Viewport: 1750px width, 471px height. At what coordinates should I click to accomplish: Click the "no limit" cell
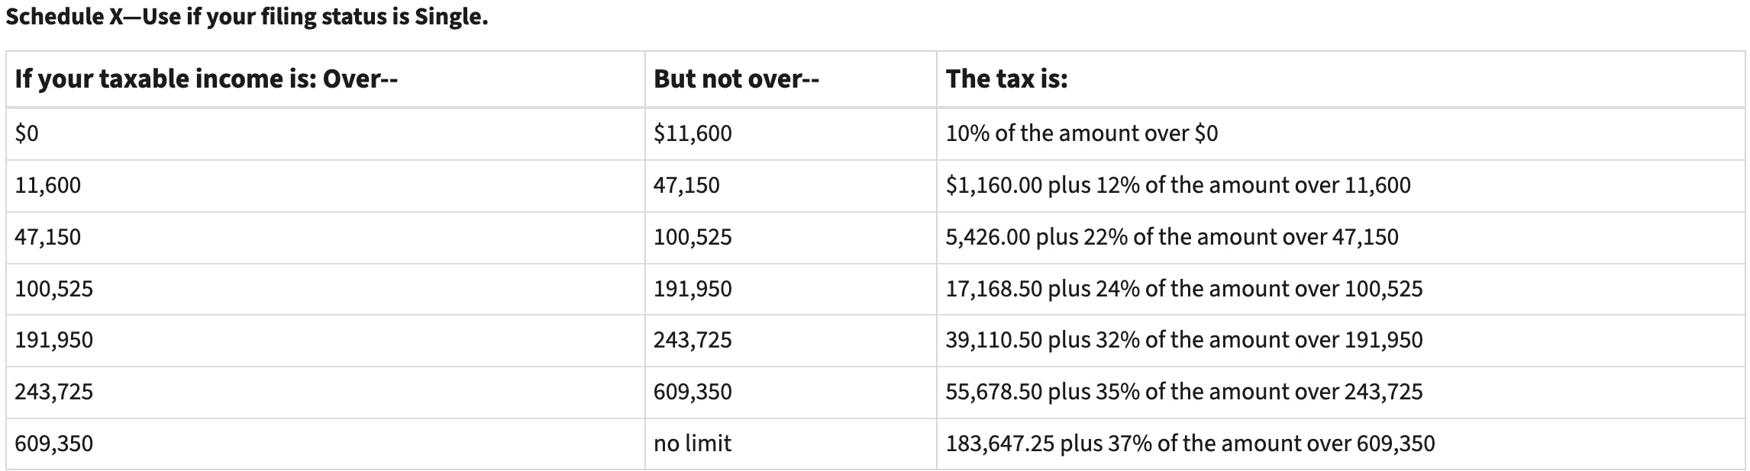(693, 444)
